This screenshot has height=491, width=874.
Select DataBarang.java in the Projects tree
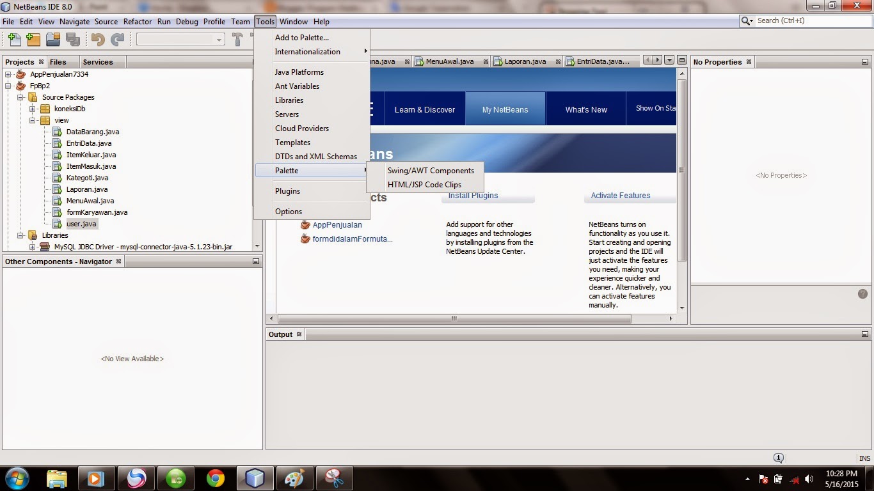[x=92, y=132]
